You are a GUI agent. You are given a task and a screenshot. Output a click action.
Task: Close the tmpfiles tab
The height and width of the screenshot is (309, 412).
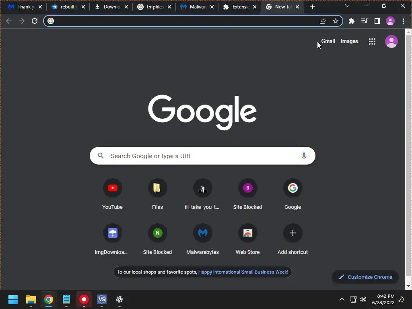click(169, 7)
